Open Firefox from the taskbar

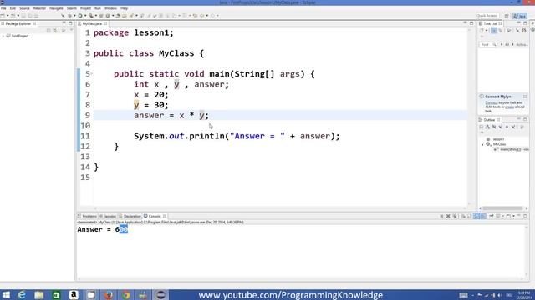click(109, 295)
